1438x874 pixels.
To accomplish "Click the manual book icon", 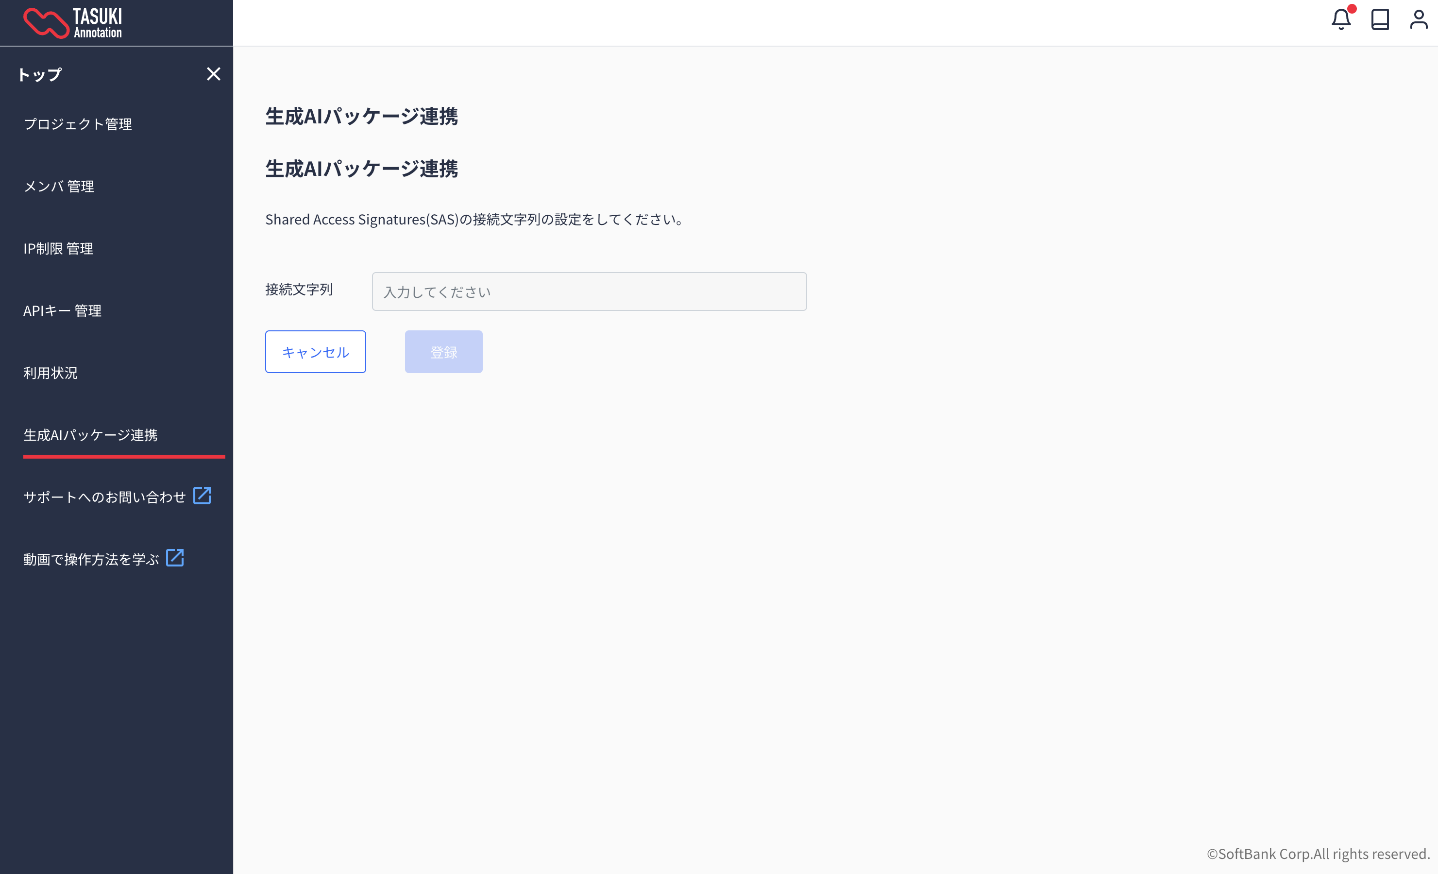I will [1380, 20].
